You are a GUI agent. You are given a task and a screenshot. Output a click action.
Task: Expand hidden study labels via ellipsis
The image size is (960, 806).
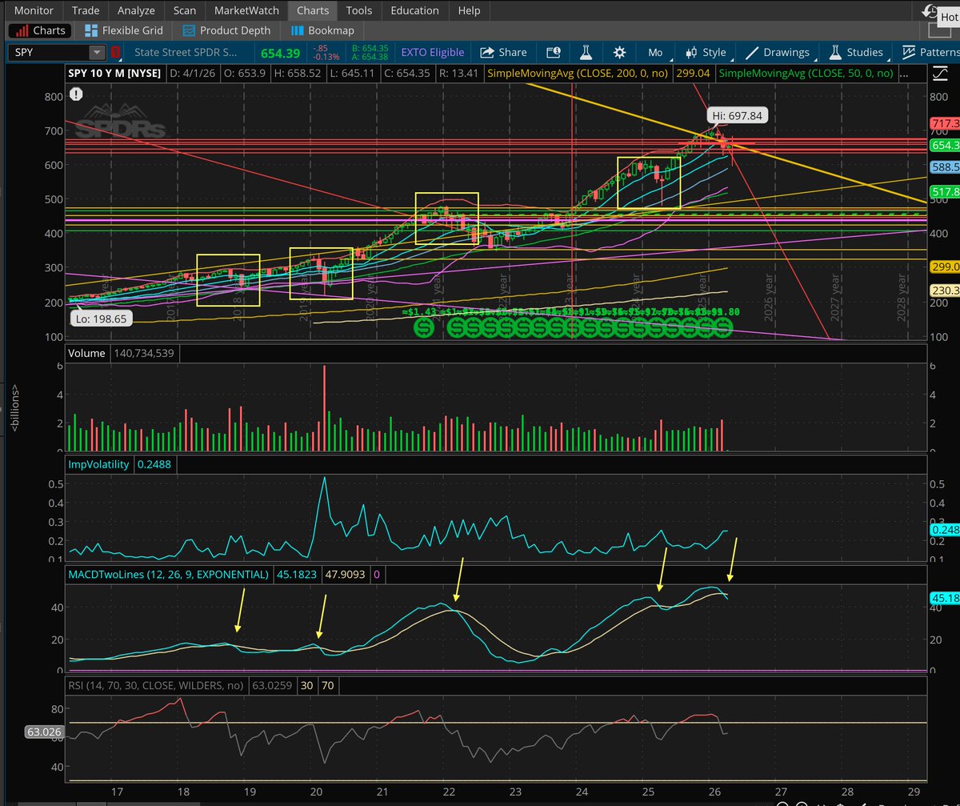pos(904,73)
